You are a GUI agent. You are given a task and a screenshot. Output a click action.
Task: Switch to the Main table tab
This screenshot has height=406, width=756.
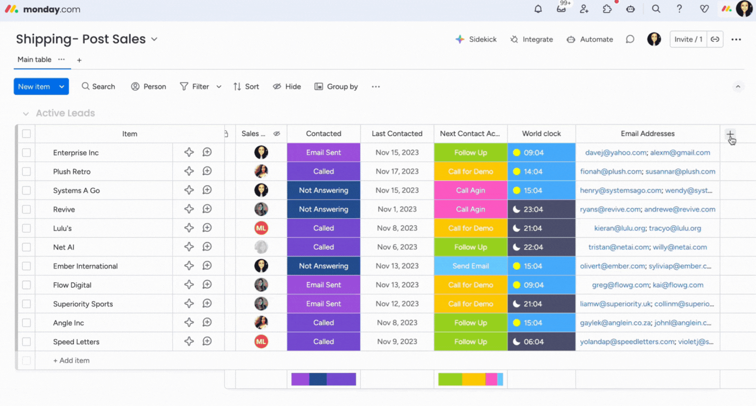[34, 60]
